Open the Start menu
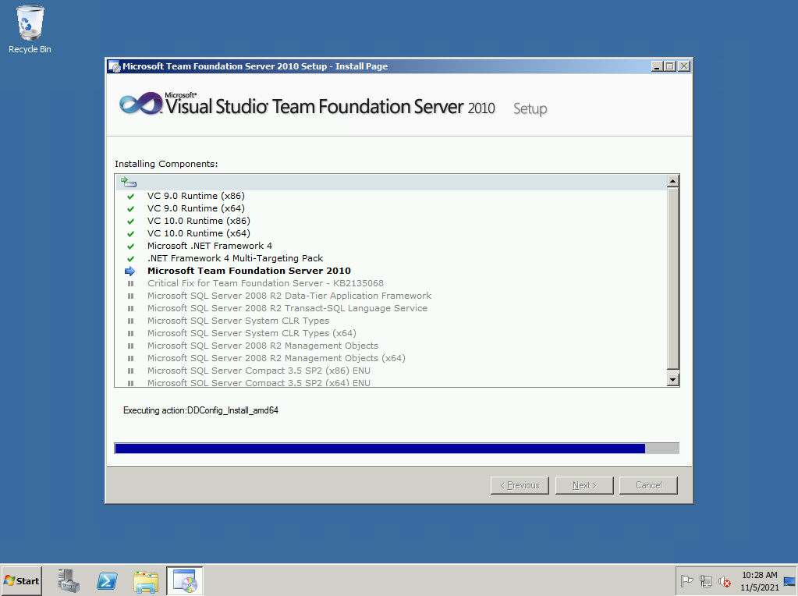The image size is (798, 596). click(22, 581)
